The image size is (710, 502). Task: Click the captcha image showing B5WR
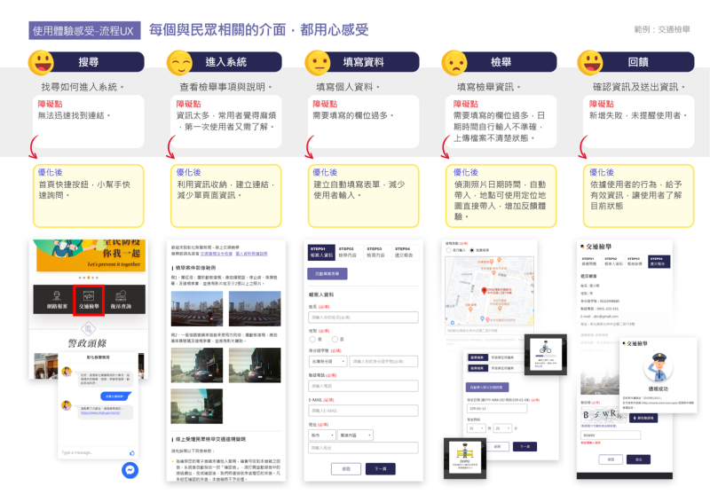coord(603,414)
